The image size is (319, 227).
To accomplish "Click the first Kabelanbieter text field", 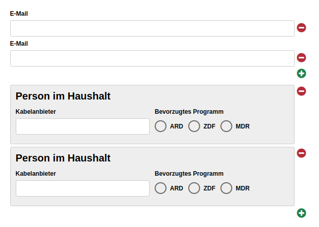I will [x=82, y=126].
